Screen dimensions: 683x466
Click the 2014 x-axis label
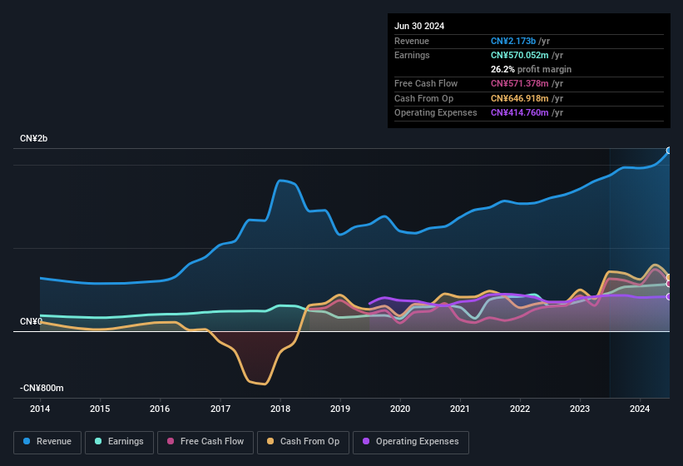(40, 409)
